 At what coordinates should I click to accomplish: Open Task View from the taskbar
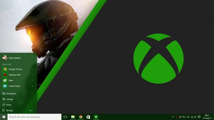click(x=65, y=117)
